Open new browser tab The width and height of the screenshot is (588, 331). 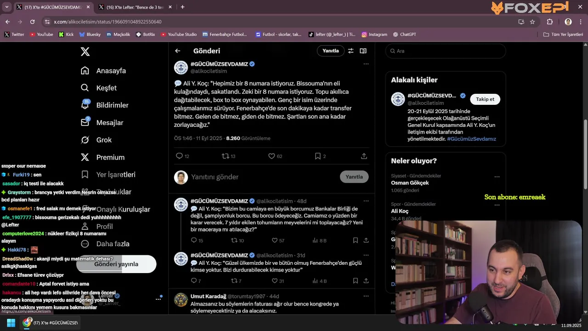tap(182, 7)
